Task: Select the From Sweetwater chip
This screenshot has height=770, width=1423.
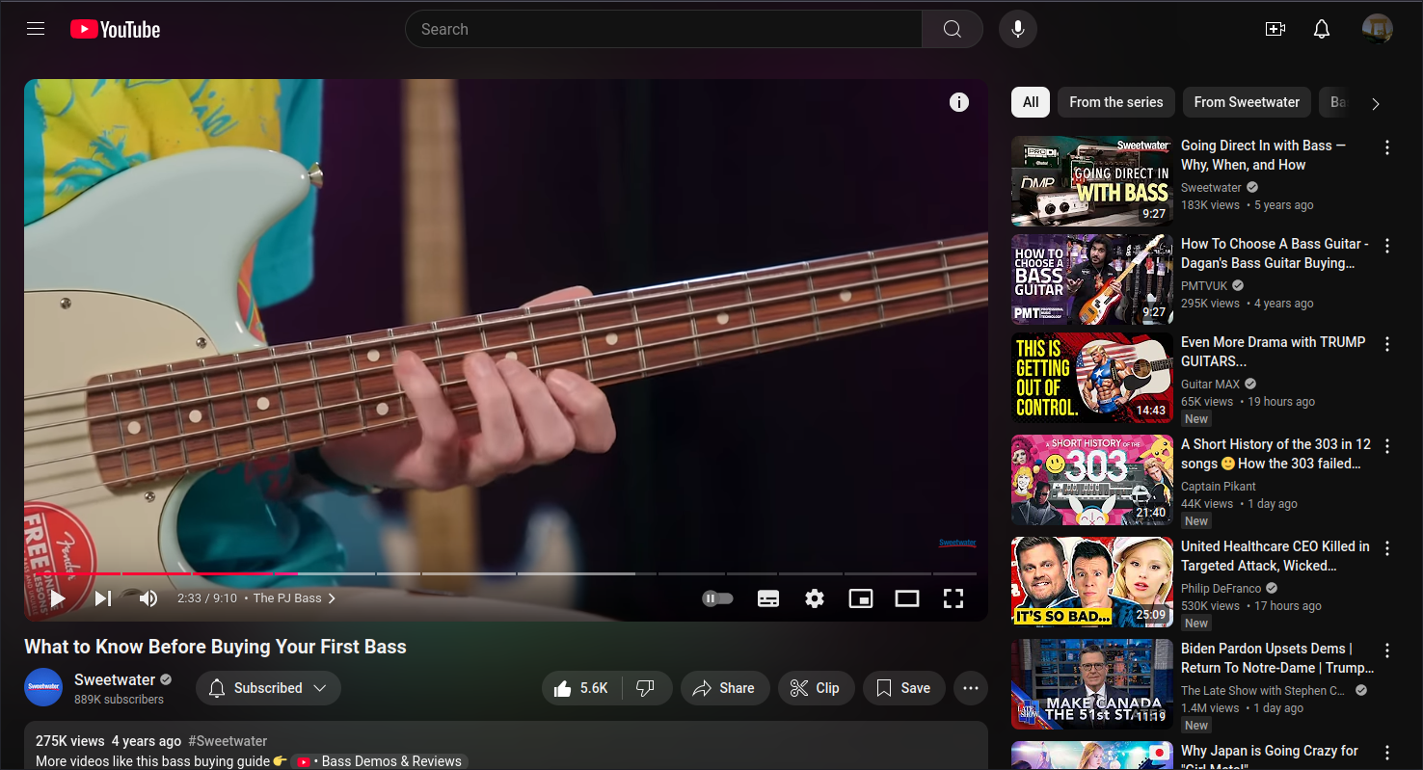Action: coord(1247,102)
